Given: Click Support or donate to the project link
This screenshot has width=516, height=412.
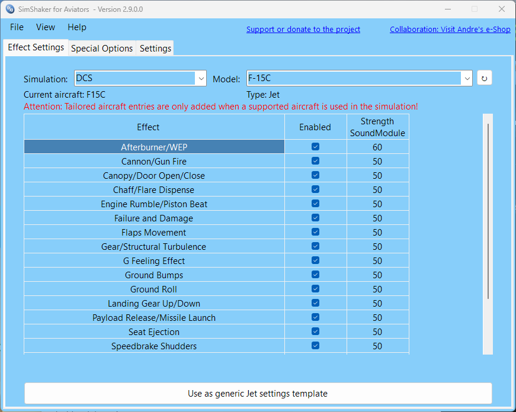Looking at the screenshot, I should coord(303,29).
